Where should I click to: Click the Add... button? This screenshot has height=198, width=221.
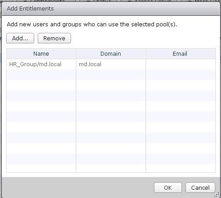click(x=20, y=38)
